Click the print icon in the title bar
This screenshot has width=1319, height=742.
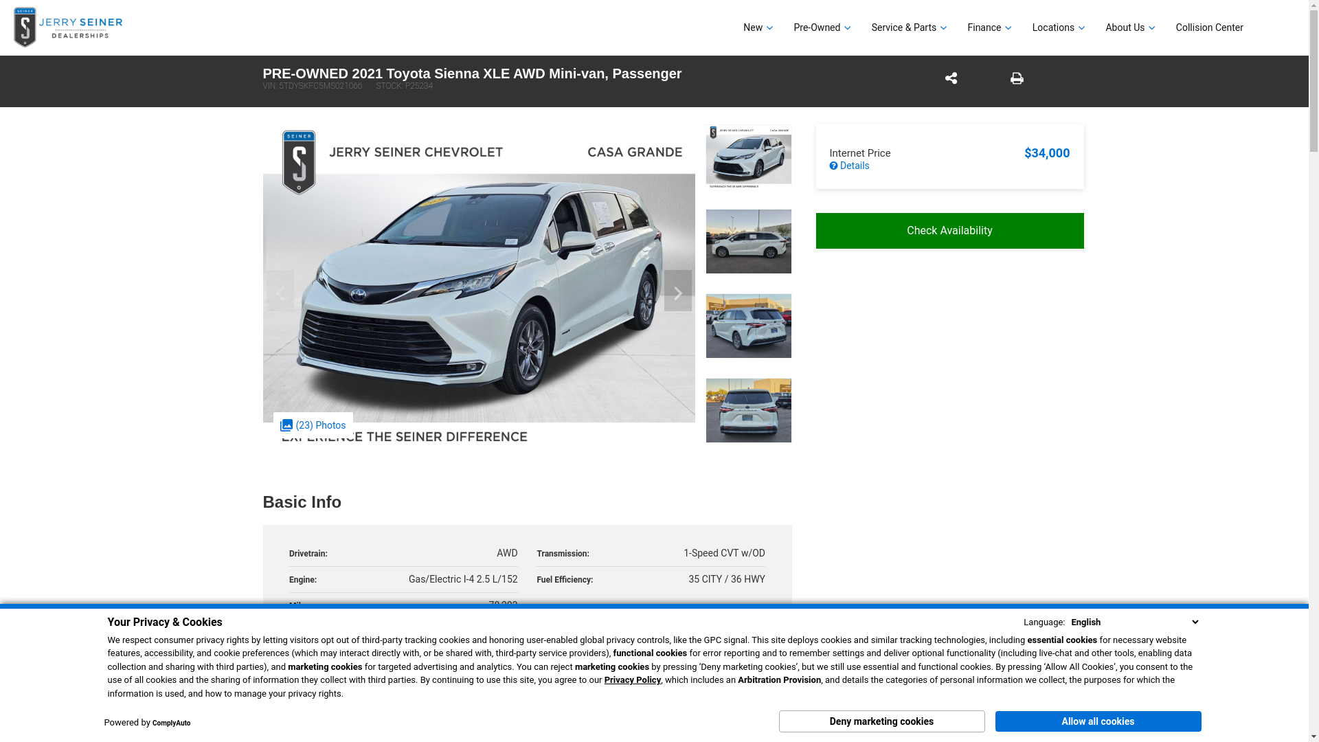(x=1017, y=78)
